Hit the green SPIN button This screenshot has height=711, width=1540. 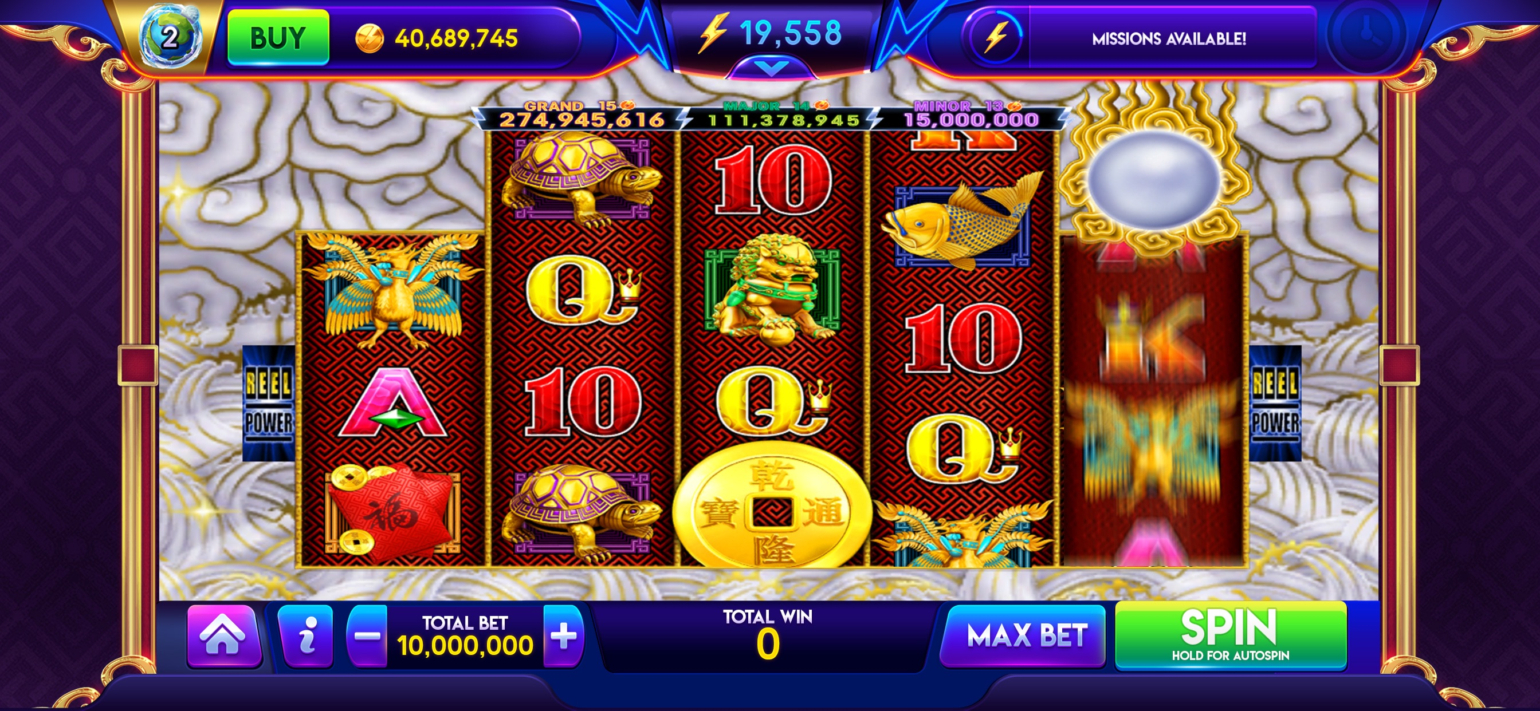point(1230,635)
